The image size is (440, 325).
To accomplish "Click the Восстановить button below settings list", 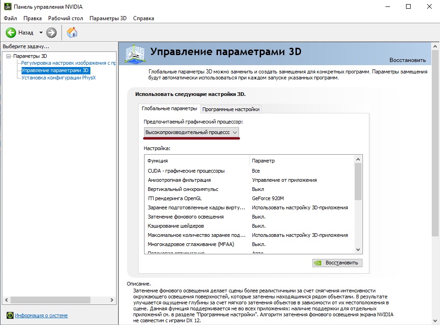I will (337, 263).
